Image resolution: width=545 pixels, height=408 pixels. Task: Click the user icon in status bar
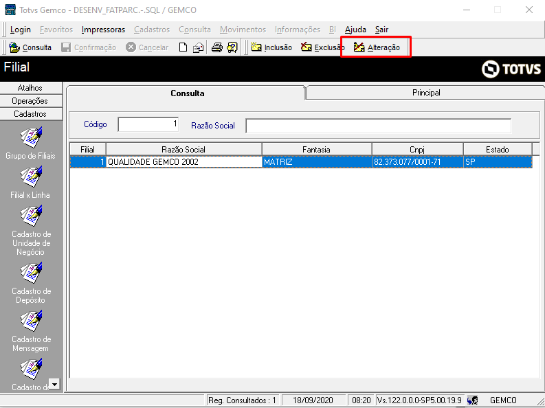click(x=472, y=400)
